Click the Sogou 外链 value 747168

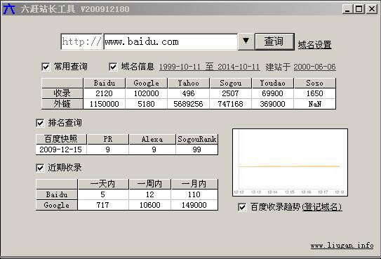(230, 104)
